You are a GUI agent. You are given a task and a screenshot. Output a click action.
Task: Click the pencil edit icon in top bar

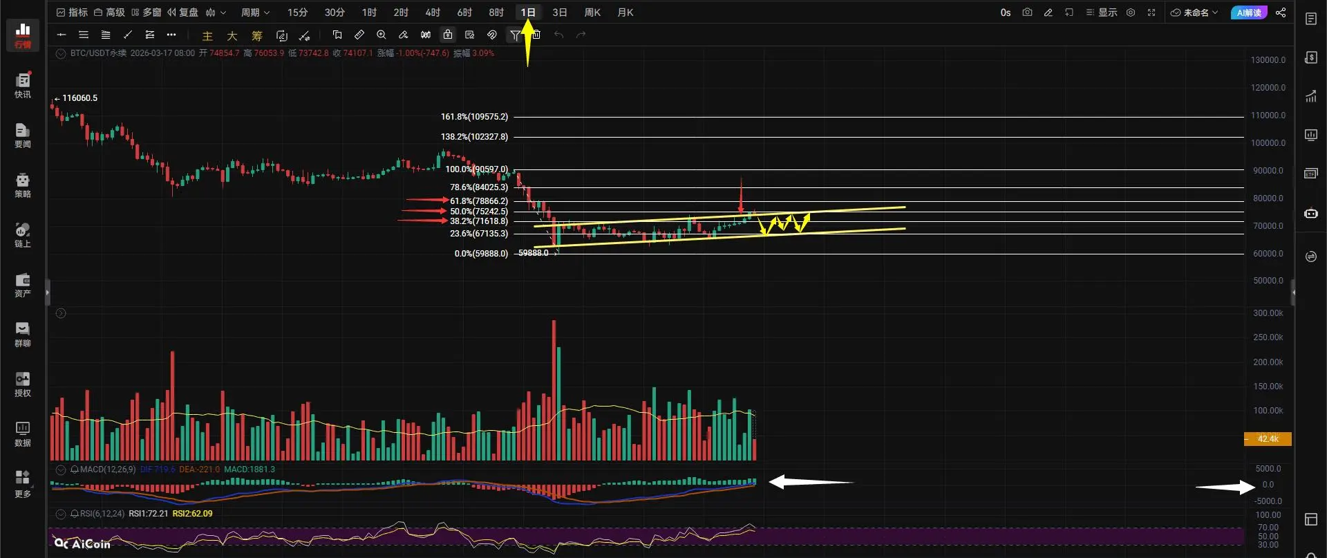point(1048,12)
